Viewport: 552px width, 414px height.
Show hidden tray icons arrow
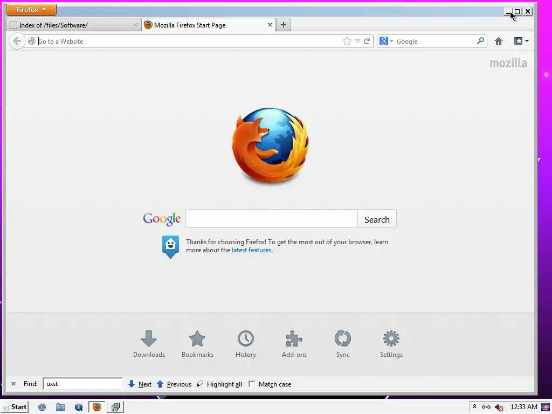[x=474, y=406]
